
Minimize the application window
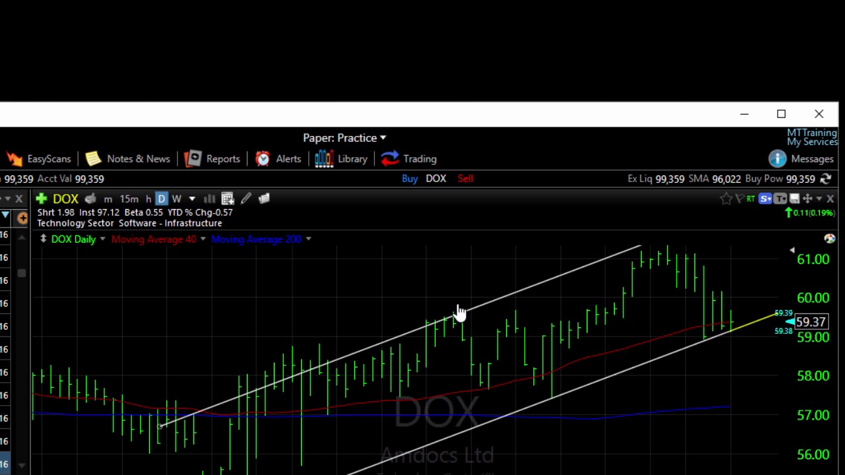[x=744, y=114]
